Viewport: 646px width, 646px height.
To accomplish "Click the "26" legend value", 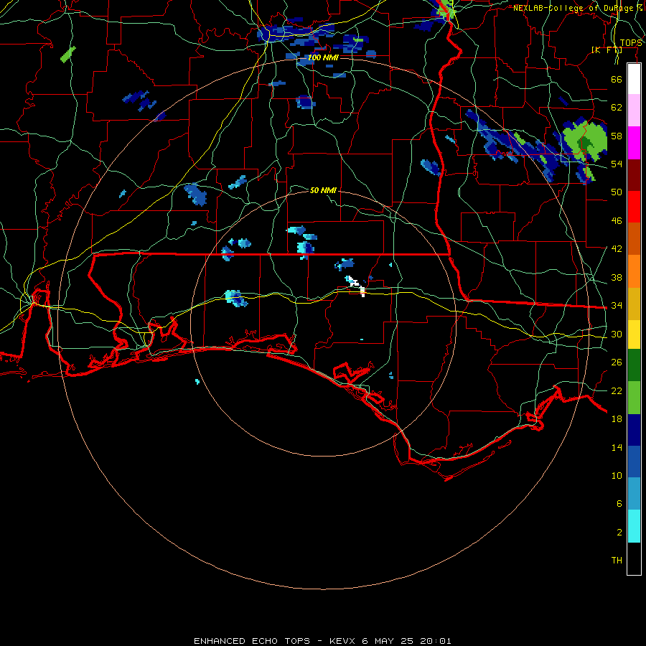I will click(x=617, y=362).
